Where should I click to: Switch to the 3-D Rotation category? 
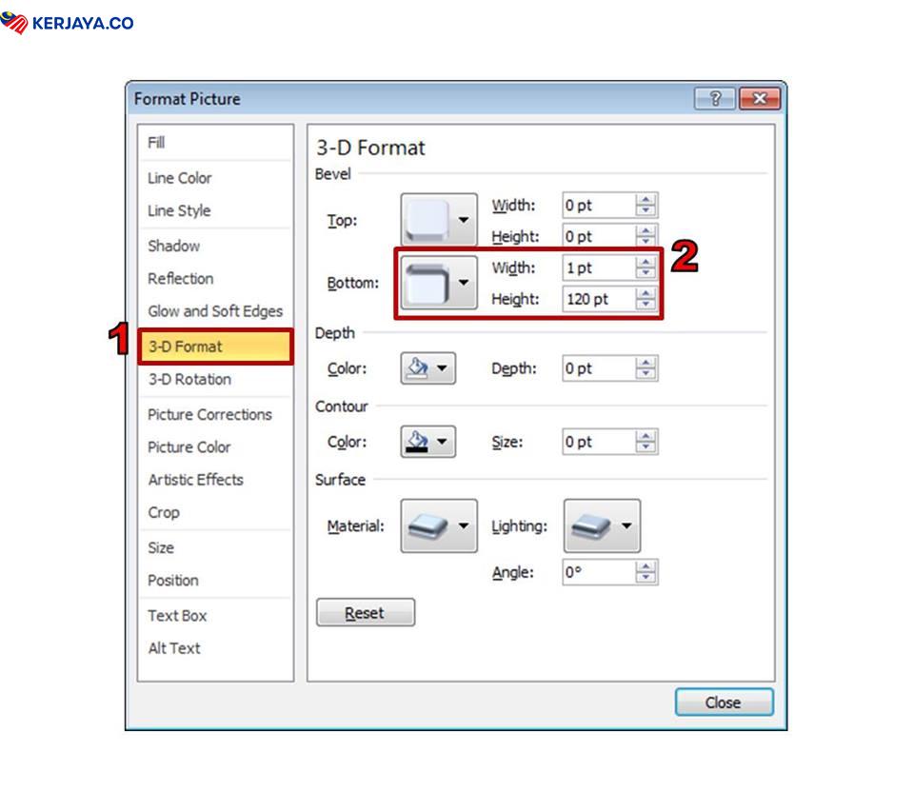pos(215,379)
